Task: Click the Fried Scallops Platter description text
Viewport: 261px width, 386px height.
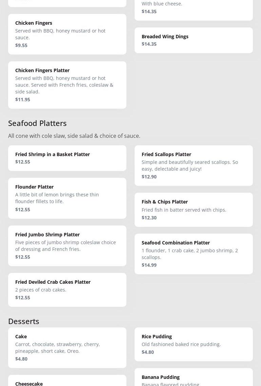Action: click(x=190, y=166)
